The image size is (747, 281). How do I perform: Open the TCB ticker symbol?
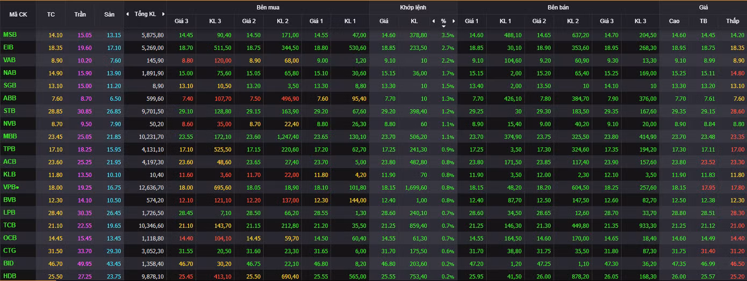pyautogui.click(x=9, y=225)
